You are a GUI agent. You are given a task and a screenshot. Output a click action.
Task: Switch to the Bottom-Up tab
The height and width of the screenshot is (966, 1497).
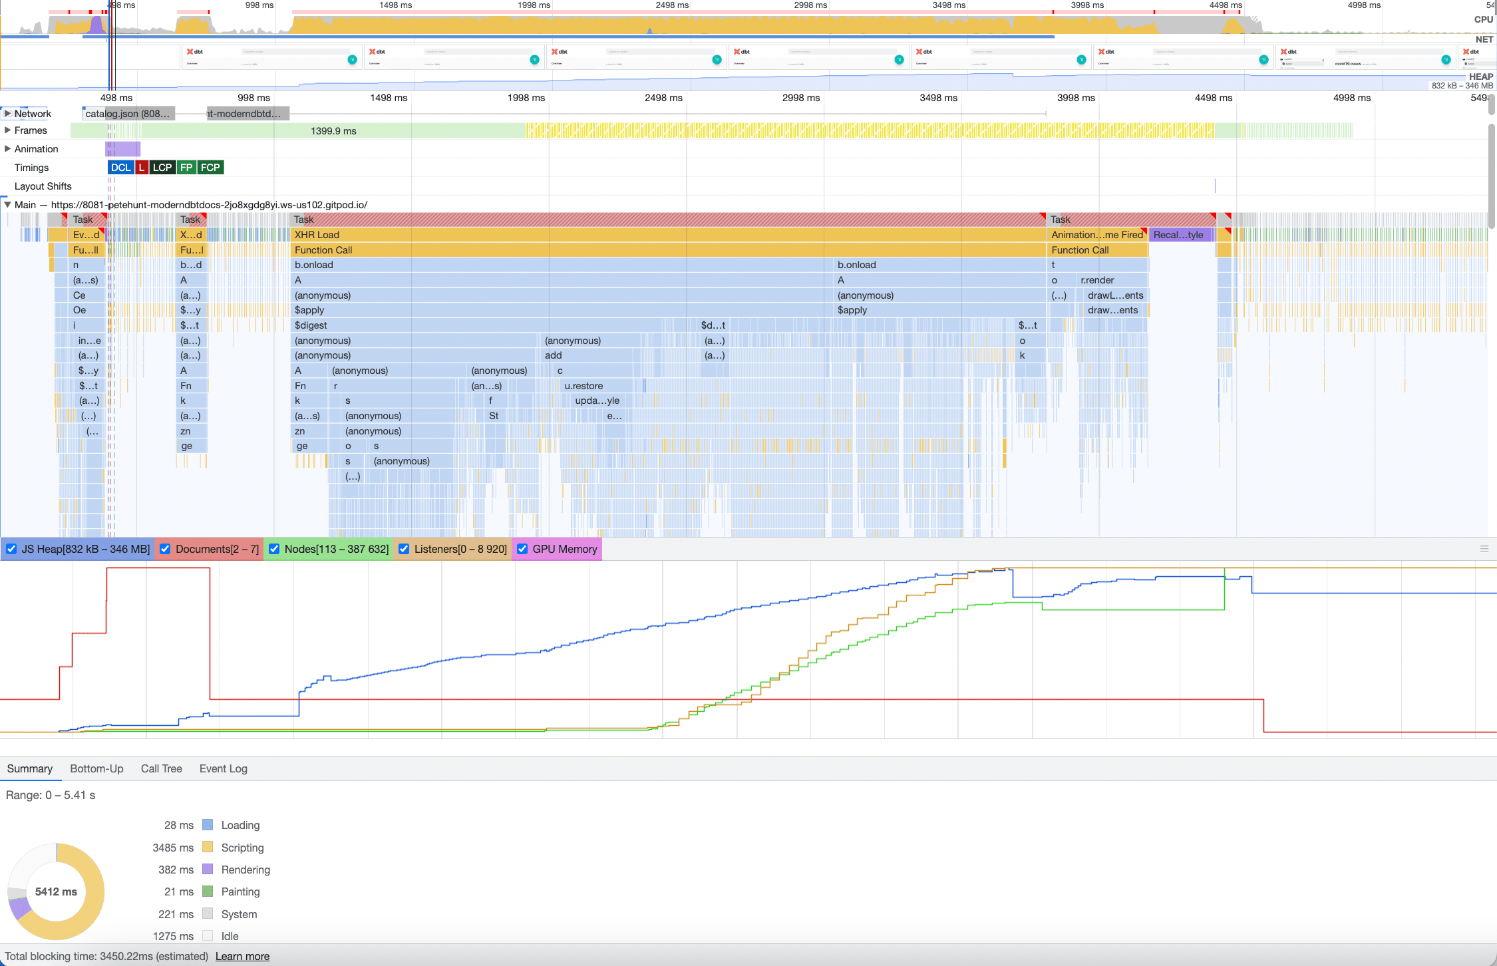[96, 768]
